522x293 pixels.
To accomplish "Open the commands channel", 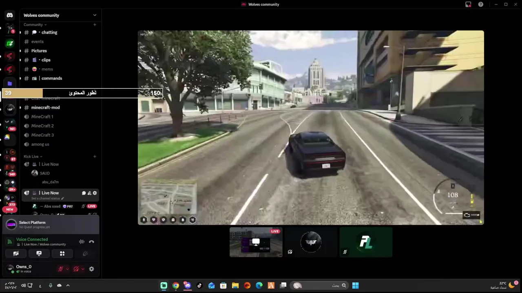I will coord(60,78).
